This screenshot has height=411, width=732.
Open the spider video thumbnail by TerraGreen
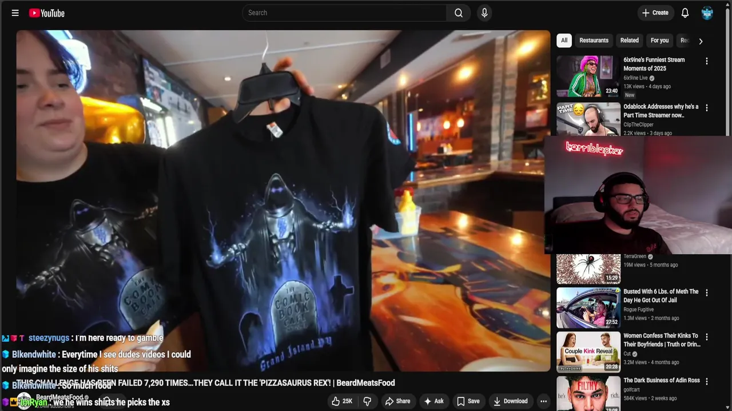(x=588, y=269)
